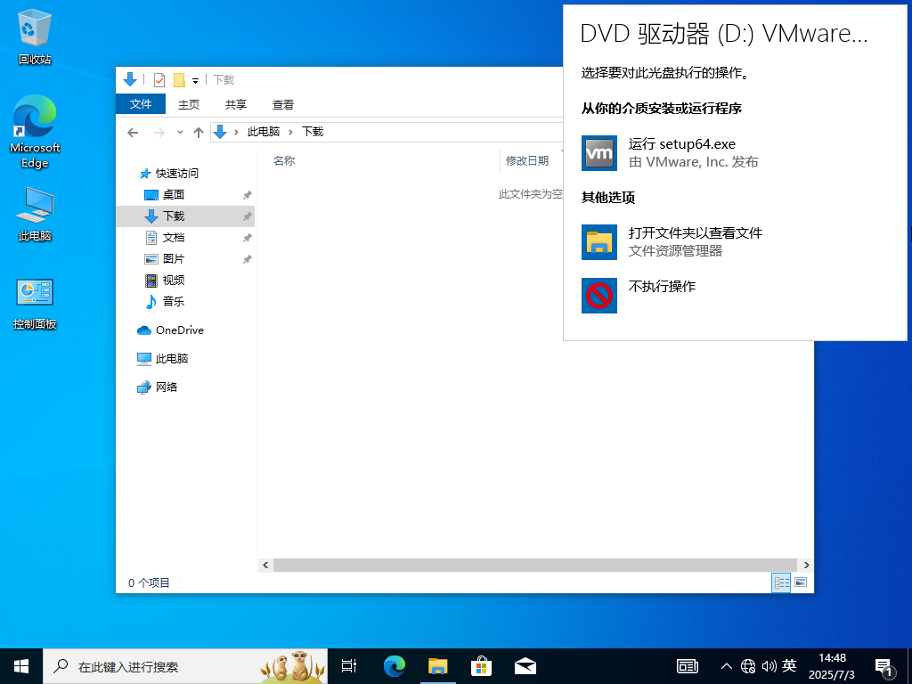The height and width of the screenshot is (684, 912).
Task: Open the Mail app from the taskbar
Action: [525, 666]
